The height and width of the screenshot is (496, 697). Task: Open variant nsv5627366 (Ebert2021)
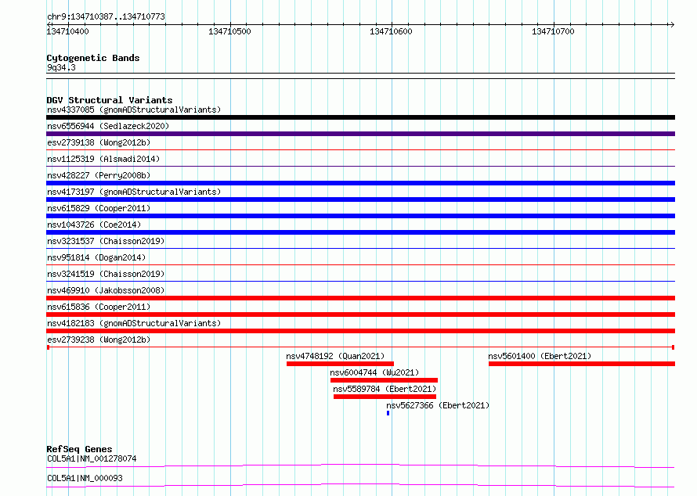pos(438,405)
